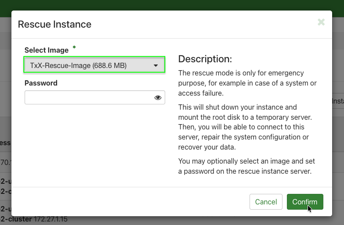Click the Password field label
344x225 pixels.
[x=41, y=83]
